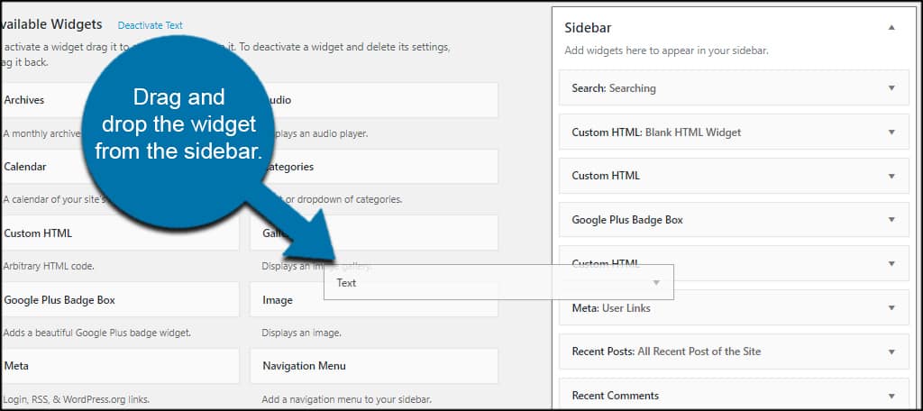Expand the Recent Posts widget arrow
Image resolution: width=923 pixels, height=411 pixels.
891,352
